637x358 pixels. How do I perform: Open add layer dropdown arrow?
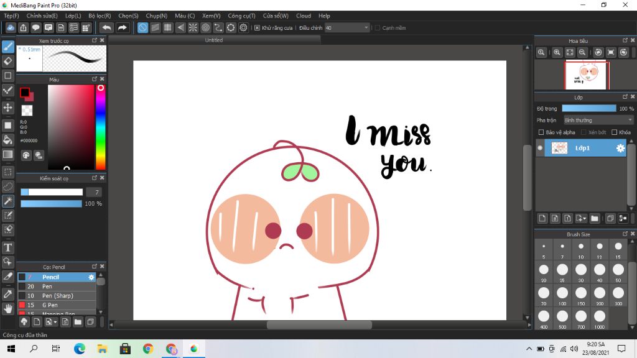(x=582, y=218)
